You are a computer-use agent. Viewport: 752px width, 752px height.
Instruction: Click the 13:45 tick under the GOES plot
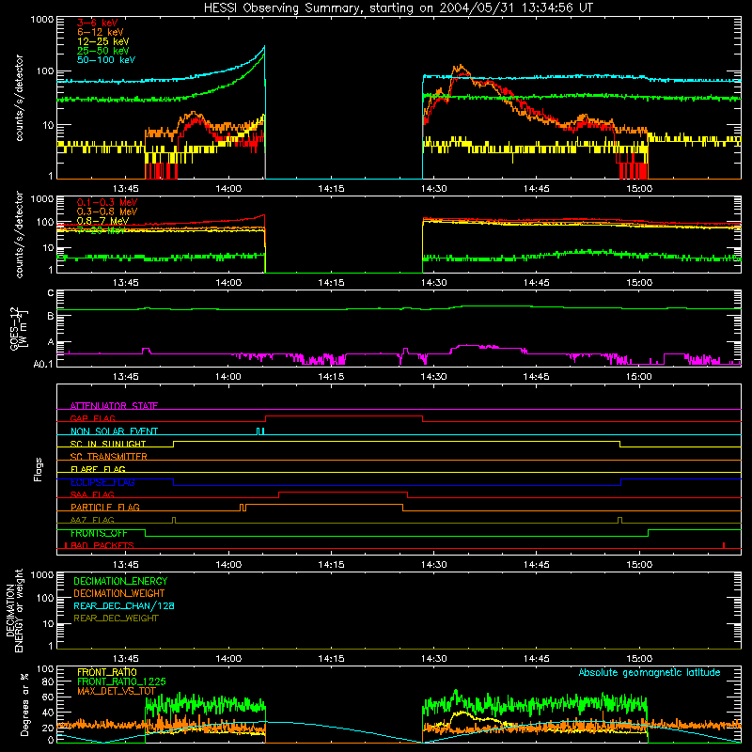[126, 377]
